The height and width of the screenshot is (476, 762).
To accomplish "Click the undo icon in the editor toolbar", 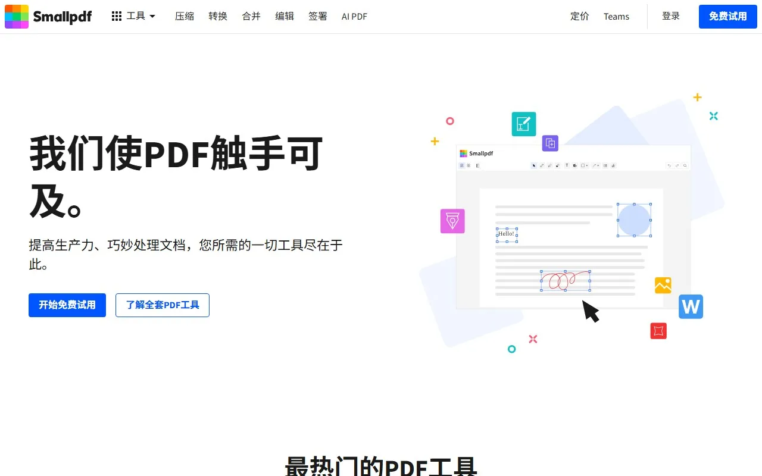I will pos(669,165).
